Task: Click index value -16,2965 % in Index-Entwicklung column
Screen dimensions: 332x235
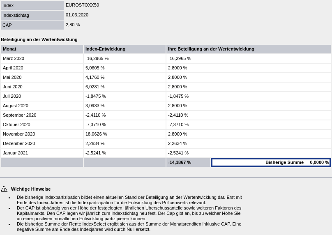Action: [x=97, y=58]
